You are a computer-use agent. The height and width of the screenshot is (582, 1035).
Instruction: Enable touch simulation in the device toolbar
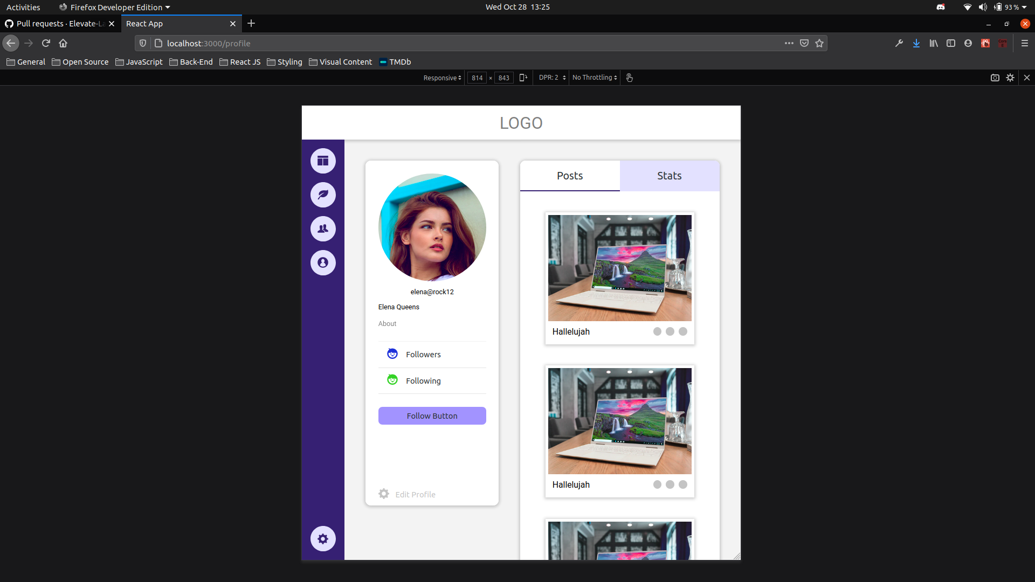[x=629, y=78]
